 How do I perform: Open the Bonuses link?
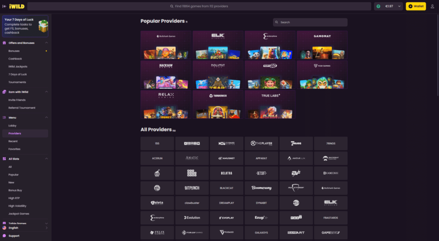coord(14,51)
